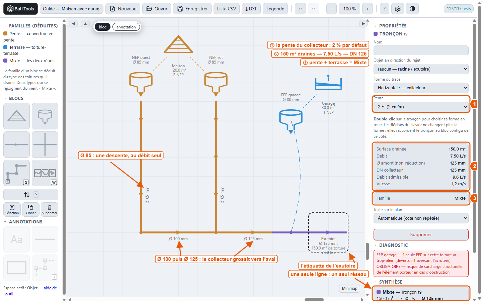Click the Liste CSV toolbar item
The height and width of the screenshot is (301, 482).
coord(226,9)
